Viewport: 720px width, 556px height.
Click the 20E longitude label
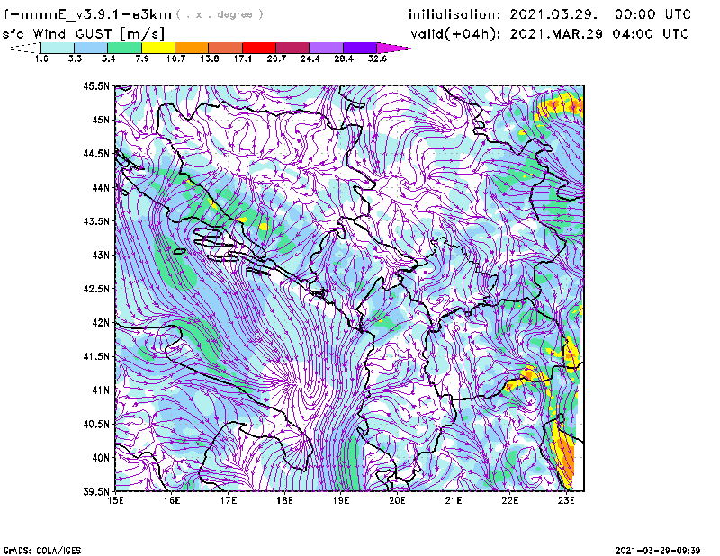click(397, 500)
